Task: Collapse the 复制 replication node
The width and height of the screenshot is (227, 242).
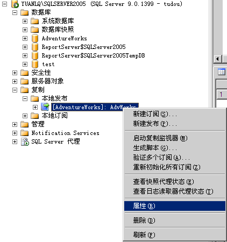Action: click(x=15, y=90)
